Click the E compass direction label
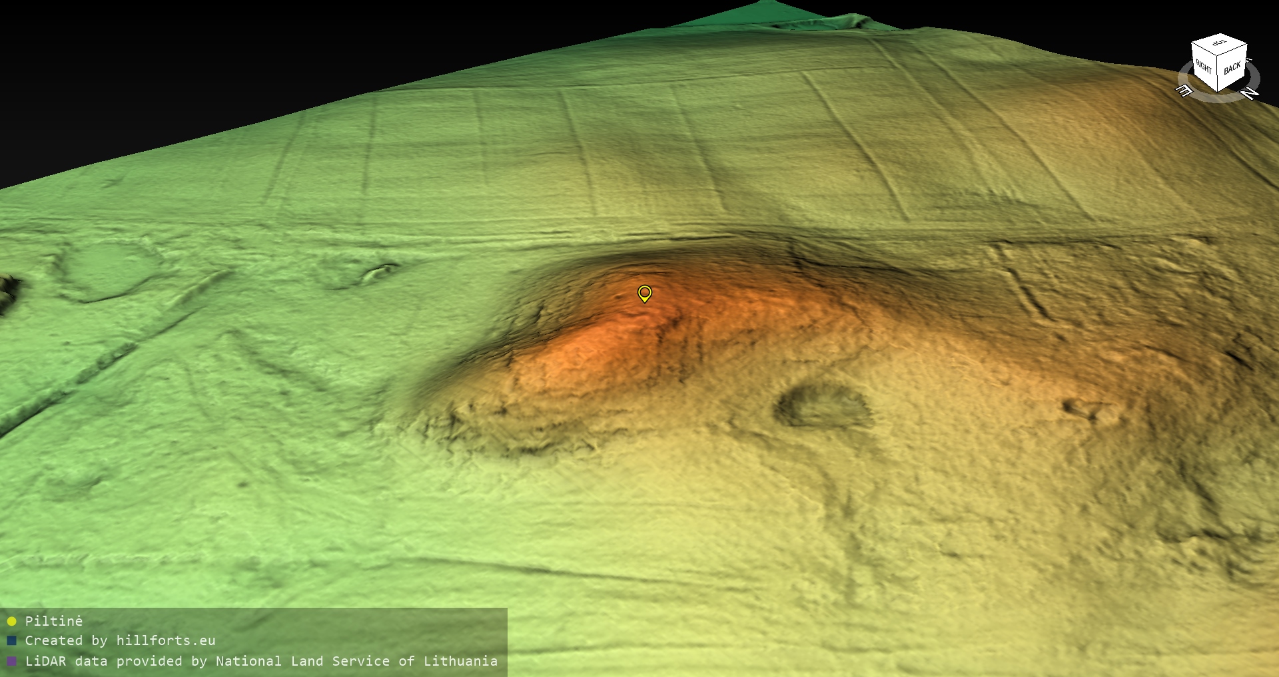 pyautogui.click(x=1184, y=91)
